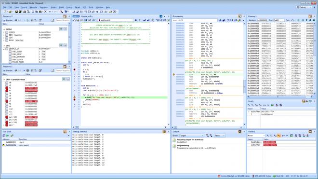The width and height of the screenshot is (318, 179).
Task: Toggle the DBGMCU_CR register checkbox
Action: (x=7, y=49)
